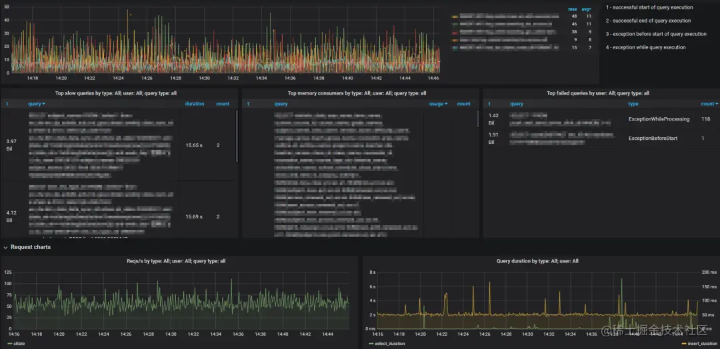Click count value 2 in the 15.65 s row

point(218,145)
